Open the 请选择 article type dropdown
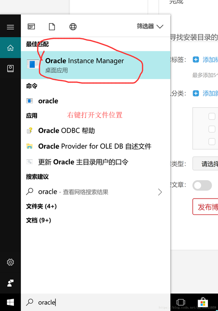This screenshot has width=218, height=311. coord(205,164)
